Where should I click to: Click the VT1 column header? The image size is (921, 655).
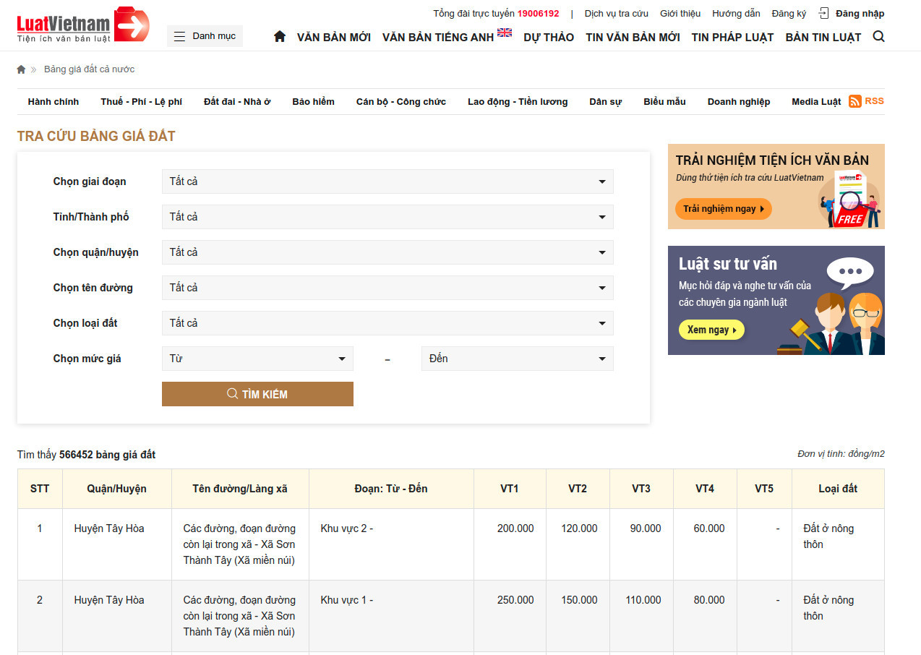click(x=510, y=489)
